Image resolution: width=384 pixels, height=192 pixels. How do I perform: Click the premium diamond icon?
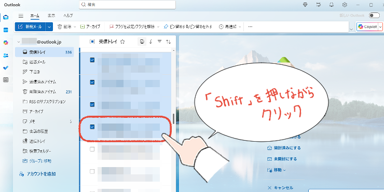click(305, 5)
